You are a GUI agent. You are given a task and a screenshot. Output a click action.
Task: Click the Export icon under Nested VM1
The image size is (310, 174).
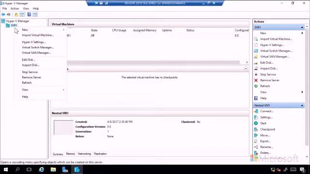(256, 141)
